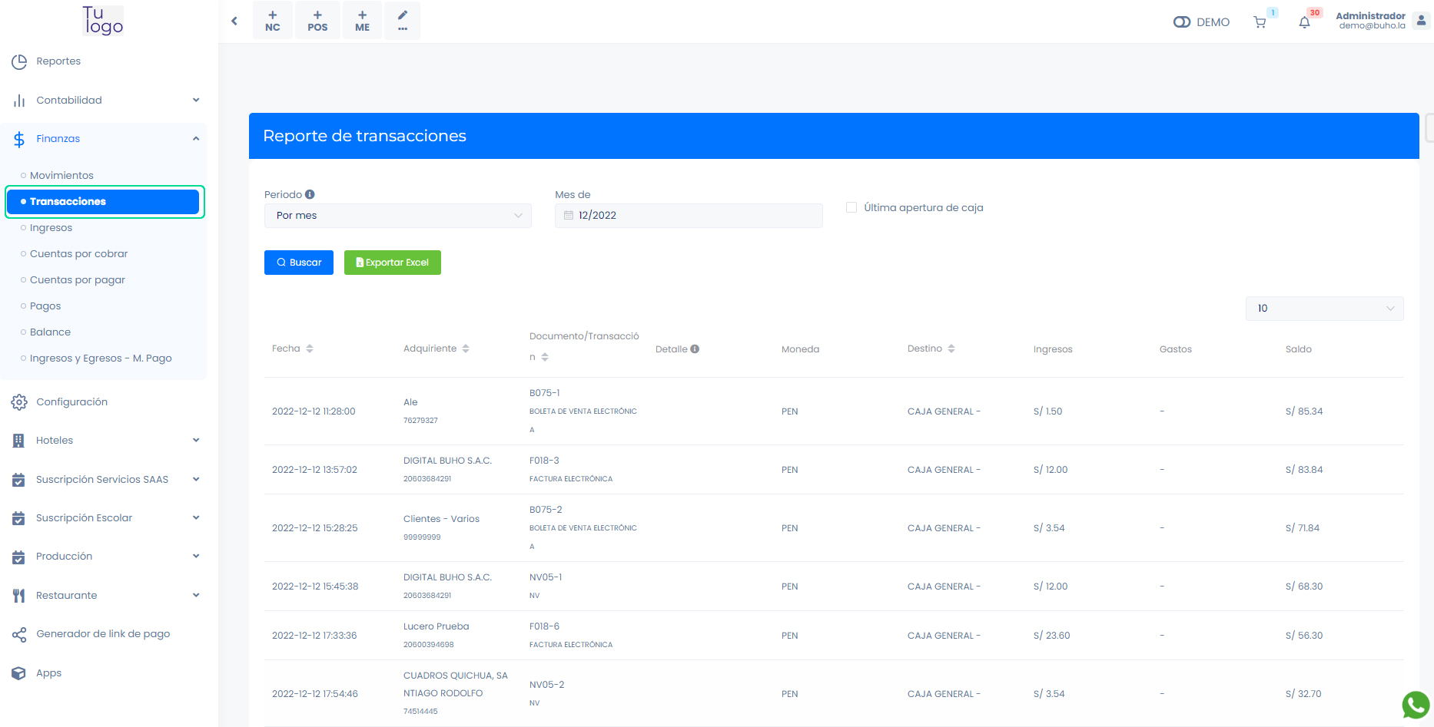Open the Por mes period dropdown
This screenshot has width=1434, height=727.
click(398, 216)
